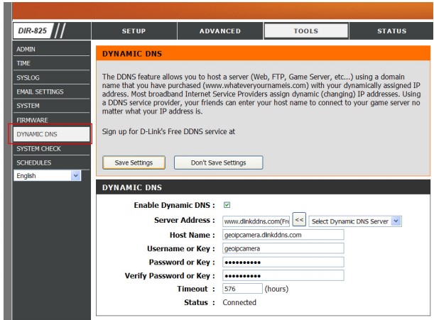
Task: Open the STATUS tab
Action: pyautogui.click(x=391, y=31)
